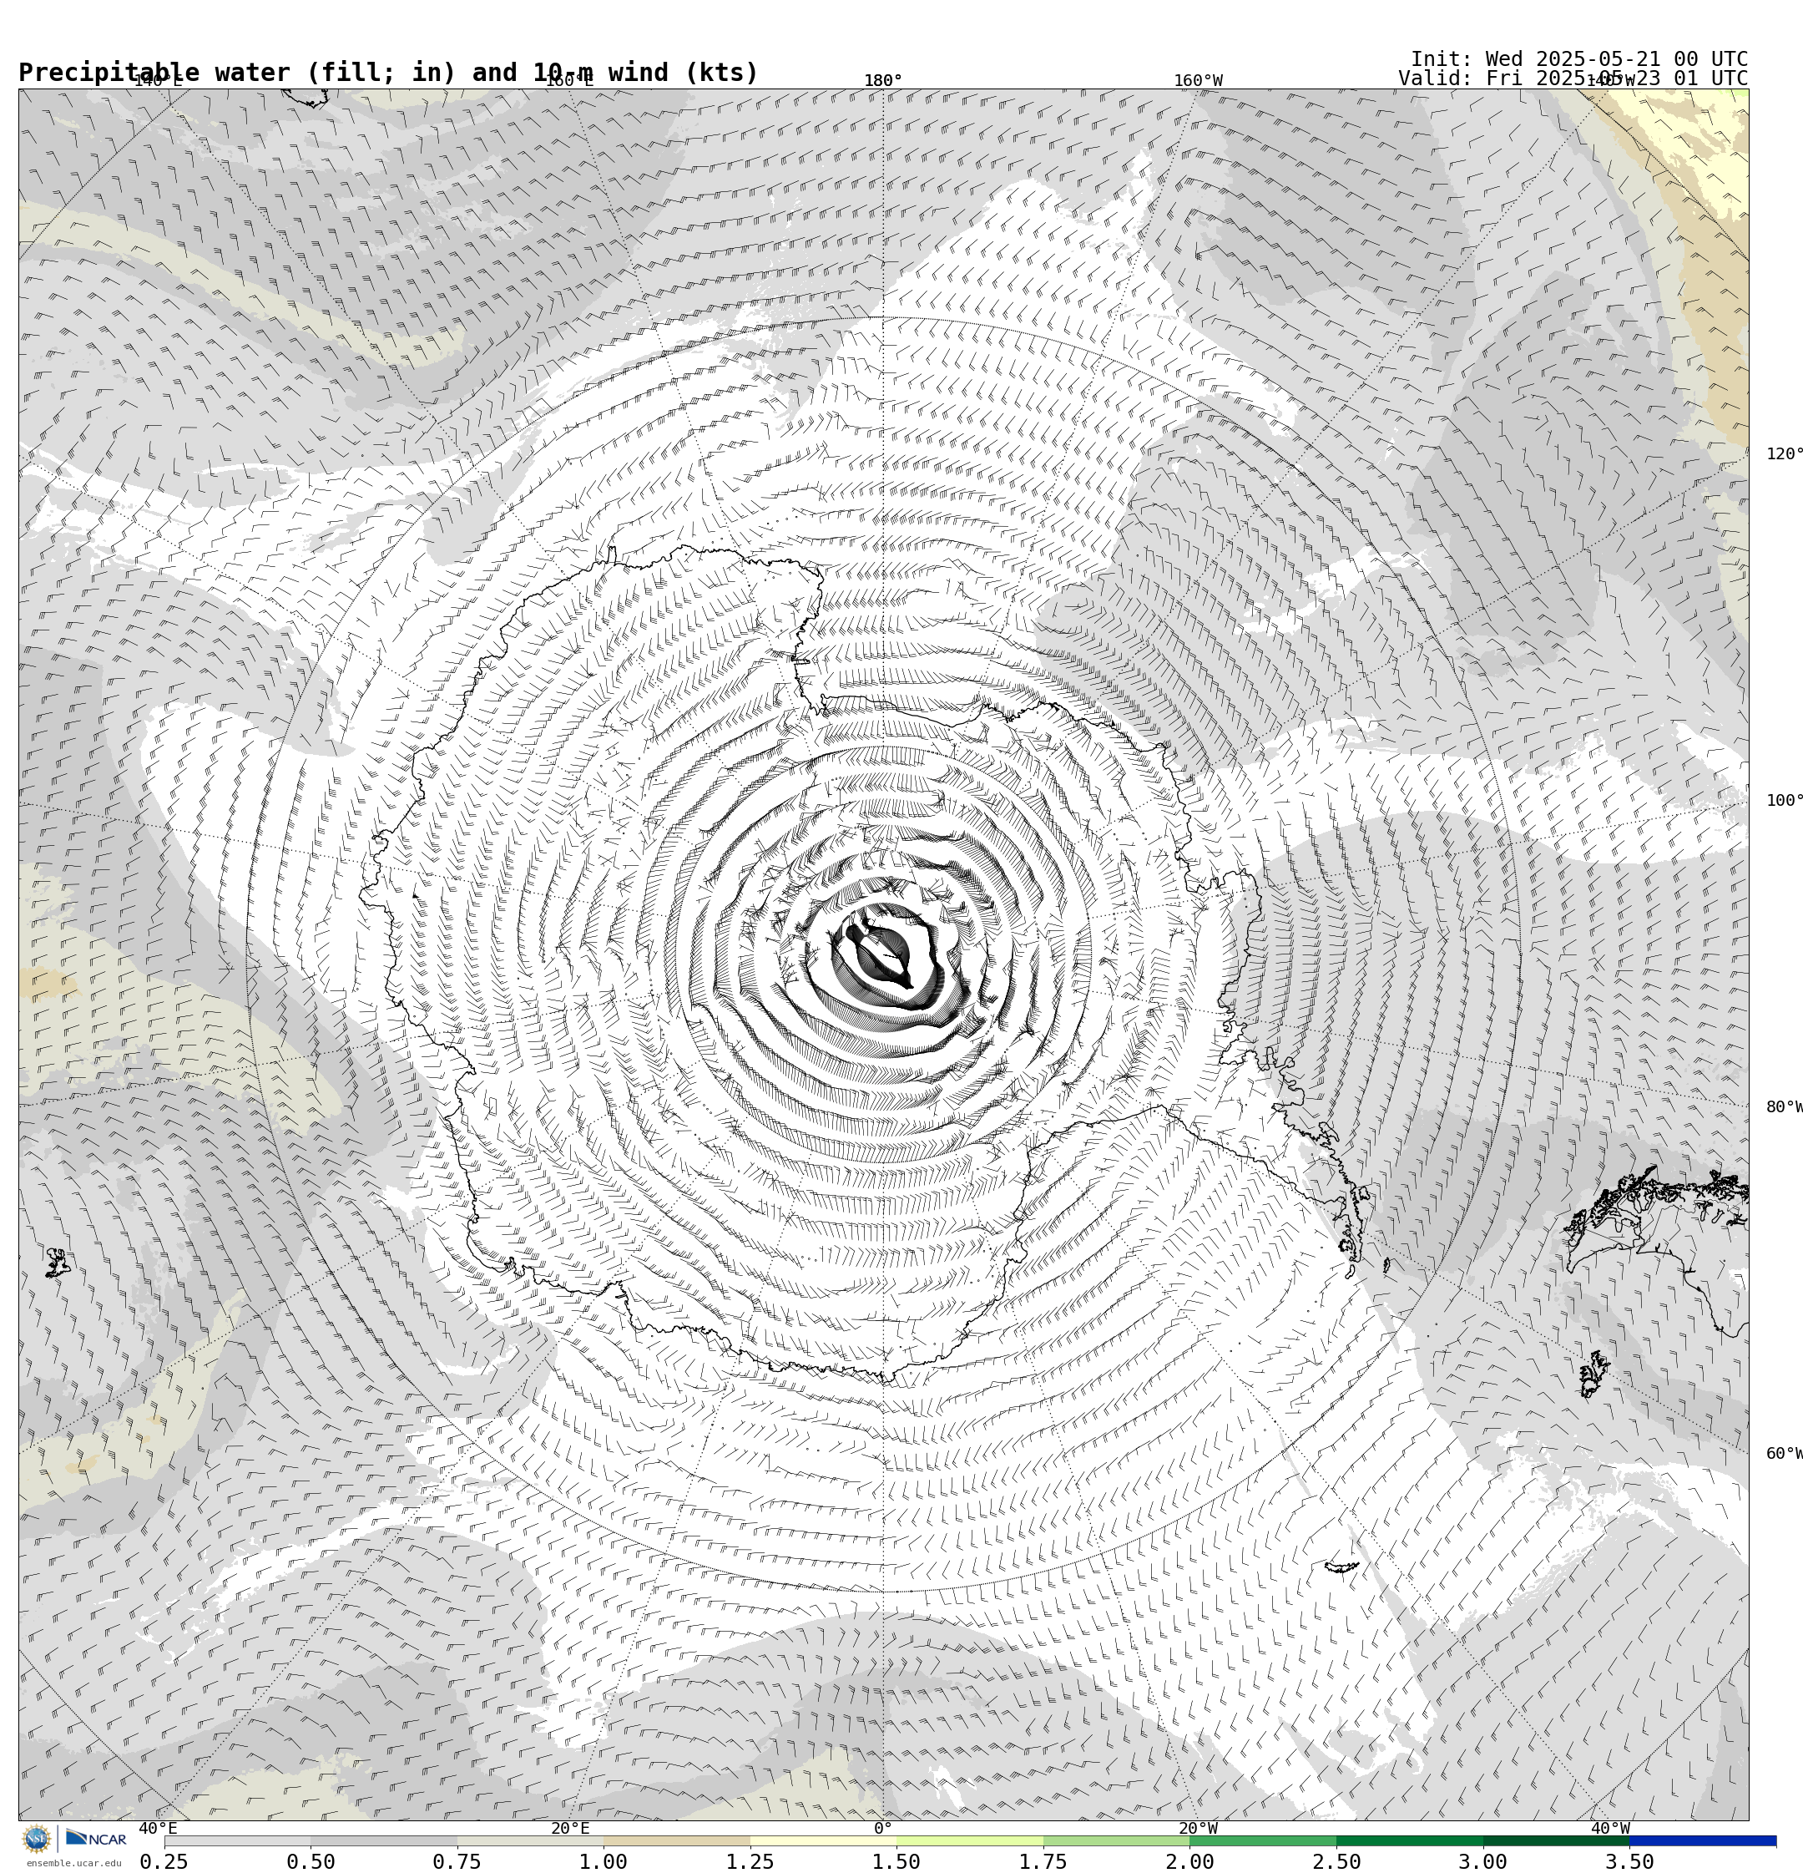Click the darkest green 3.00–3.50 colorbar segment
The height and width of the screenshot is (1873, 1803).
point(1557,1840)
